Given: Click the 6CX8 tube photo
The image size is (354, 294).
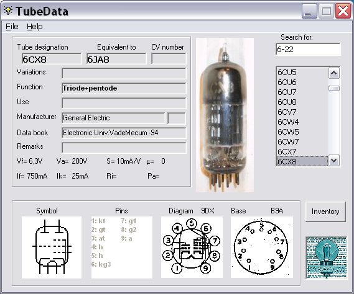Looking at the screenshot, I should (x=225, y=115).
